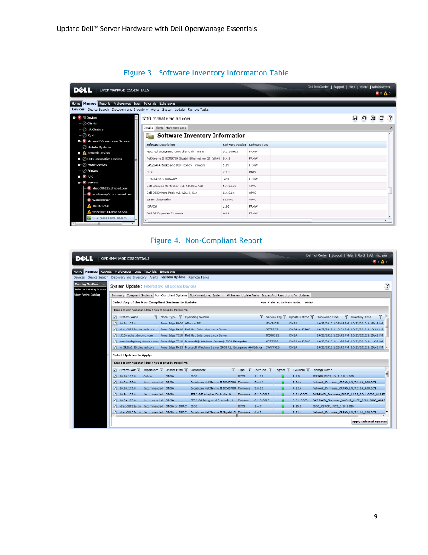The image size is (428, 555).
Task: Open the Reports menu in Figure 3
Action: coord(105,103)
